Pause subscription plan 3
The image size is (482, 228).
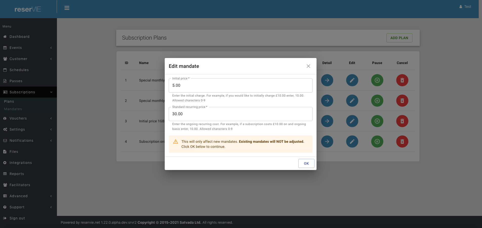pyautogui.click(x=377, y=121)
